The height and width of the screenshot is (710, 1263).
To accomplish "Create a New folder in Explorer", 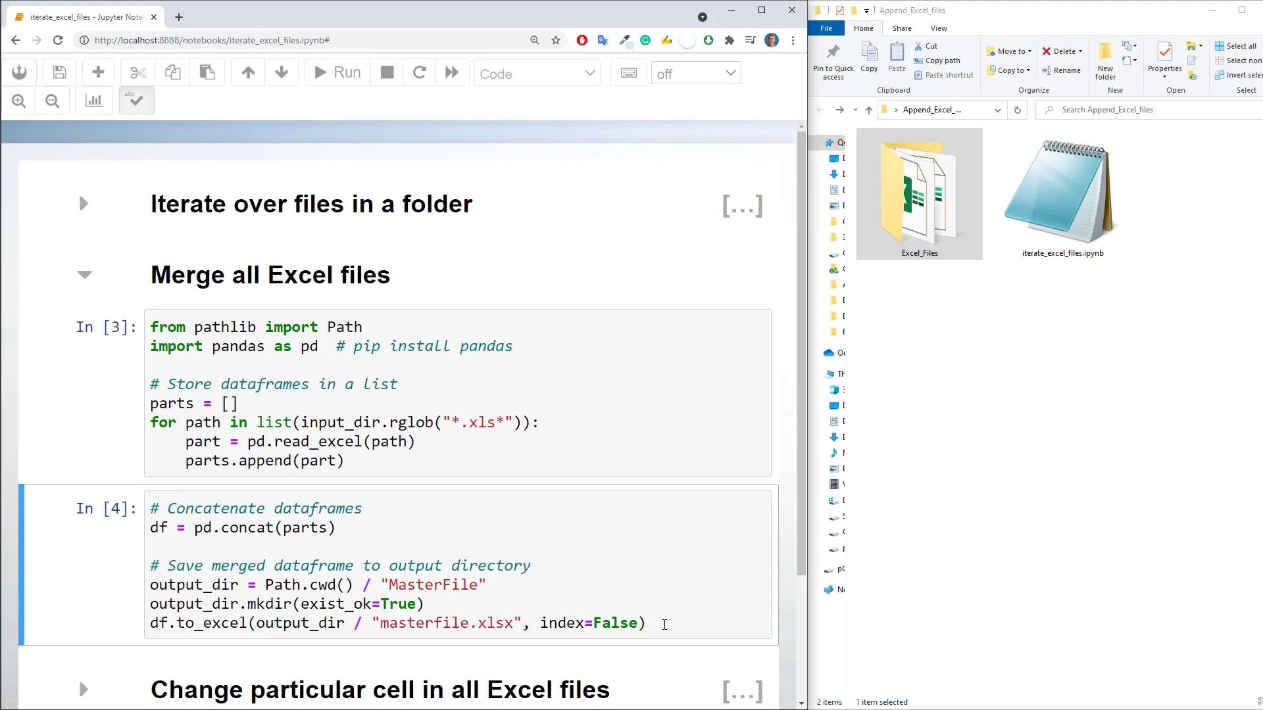I will pos(1104,60).
